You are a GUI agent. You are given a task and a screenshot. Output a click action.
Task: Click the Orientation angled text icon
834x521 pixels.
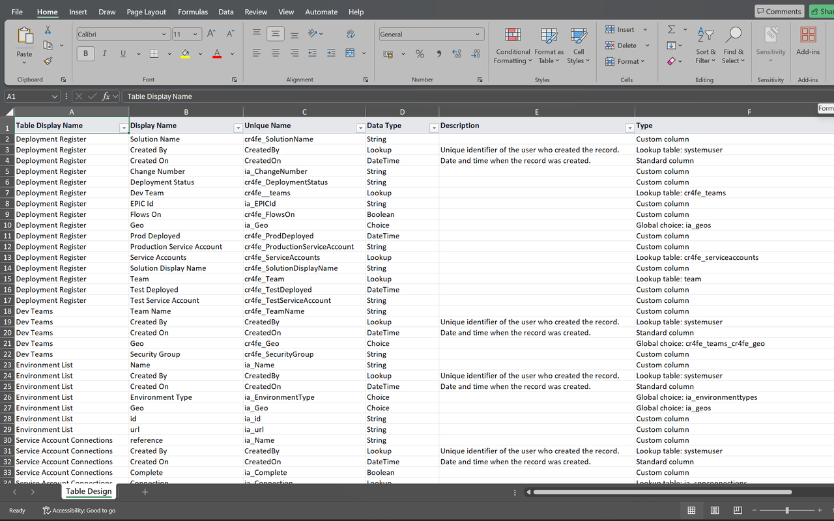[313, 34]
